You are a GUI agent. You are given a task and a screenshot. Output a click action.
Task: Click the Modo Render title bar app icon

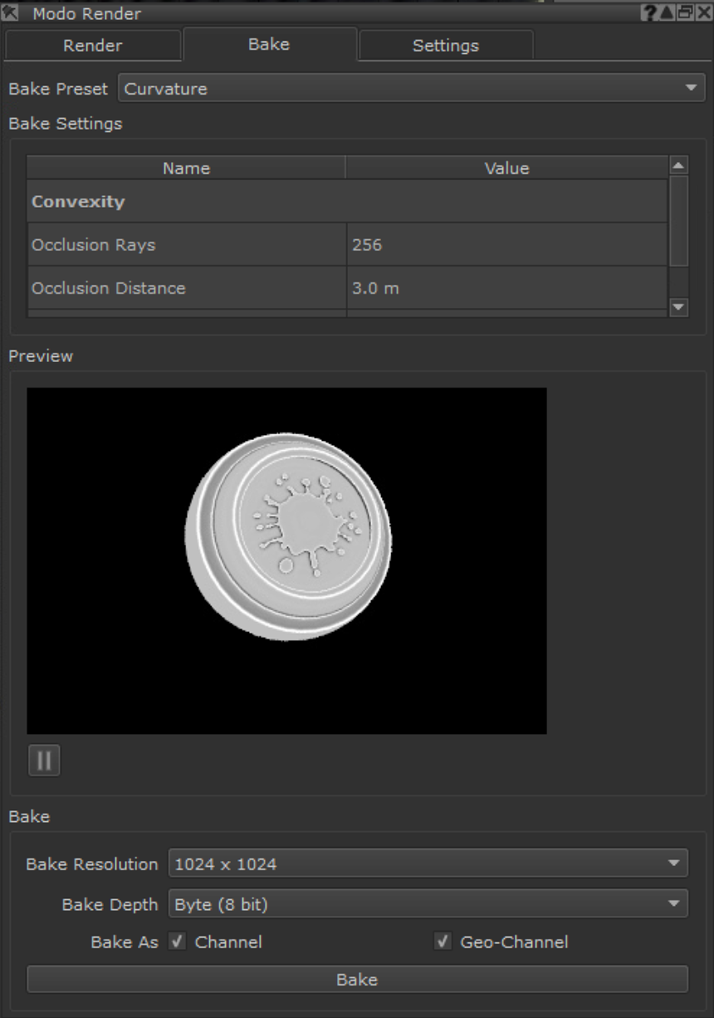coord(15,13)
